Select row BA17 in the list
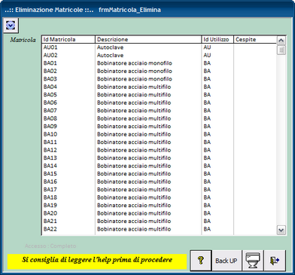295x275 pixels. point(159,190)
